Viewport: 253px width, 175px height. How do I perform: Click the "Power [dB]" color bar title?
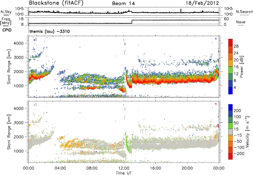(242, 67)
